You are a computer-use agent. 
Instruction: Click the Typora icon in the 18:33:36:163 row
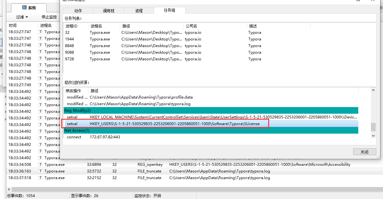point(41,171)
